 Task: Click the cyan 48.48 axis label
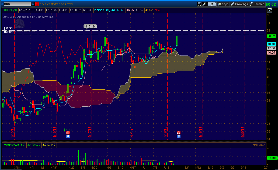coord(271,44)
